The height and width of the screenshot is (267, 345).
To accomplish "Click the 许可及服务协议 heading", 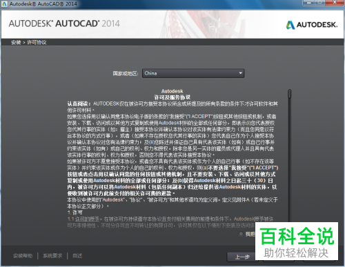I will pos(172,97).
